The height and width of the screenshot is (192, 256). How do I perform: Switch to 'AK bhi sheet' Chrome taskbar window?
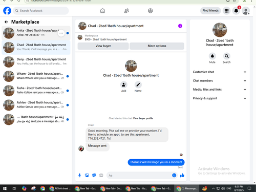(60, 188)
